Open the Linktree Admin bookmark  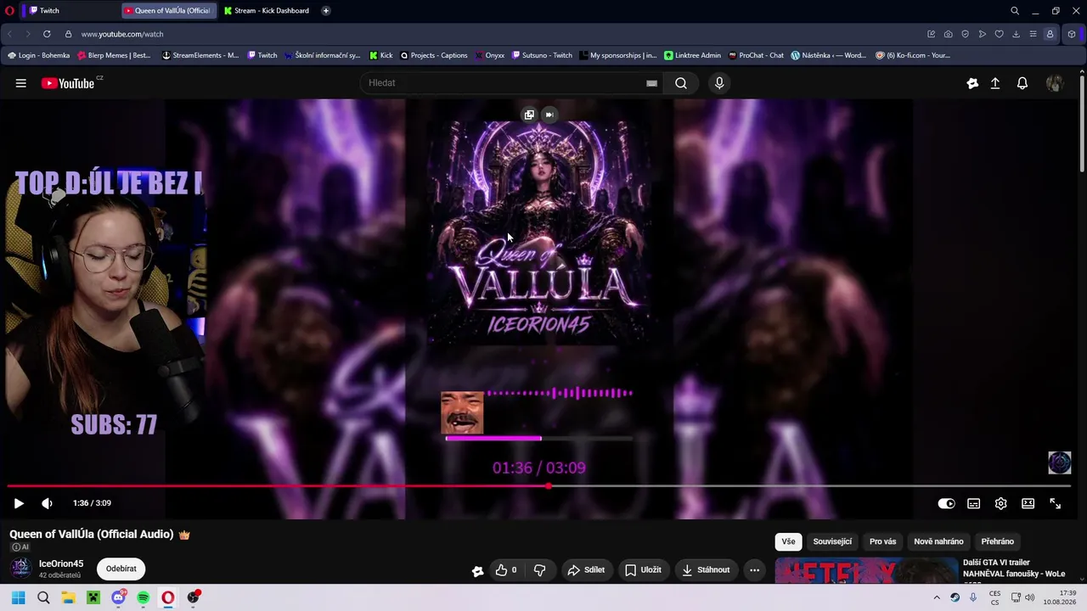pyautogui.click(x=692, y=55)
